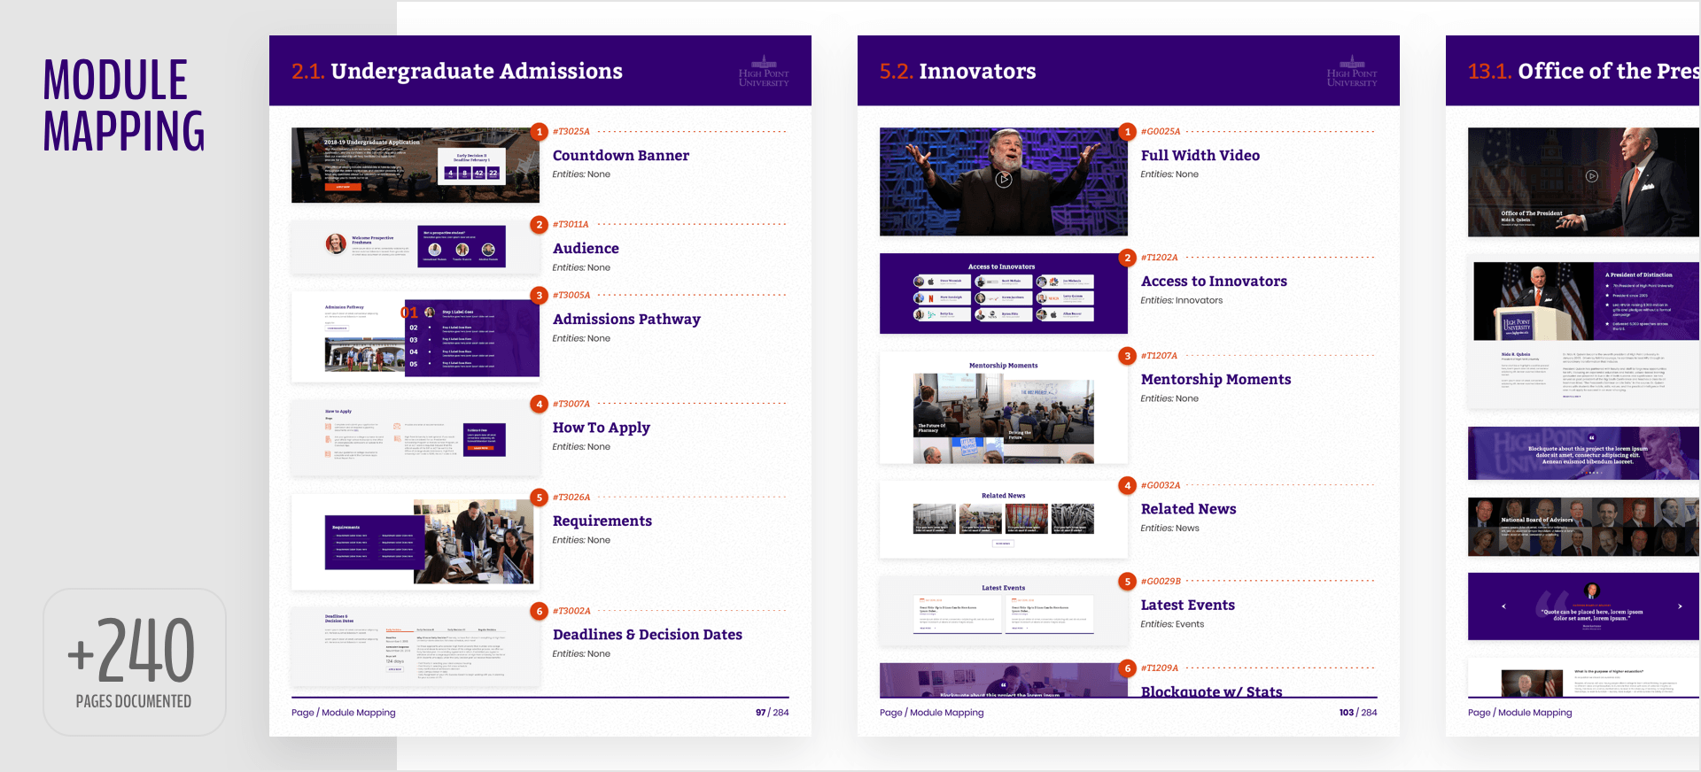
Task: Click page number 103 / 284
Action: 1358,713
